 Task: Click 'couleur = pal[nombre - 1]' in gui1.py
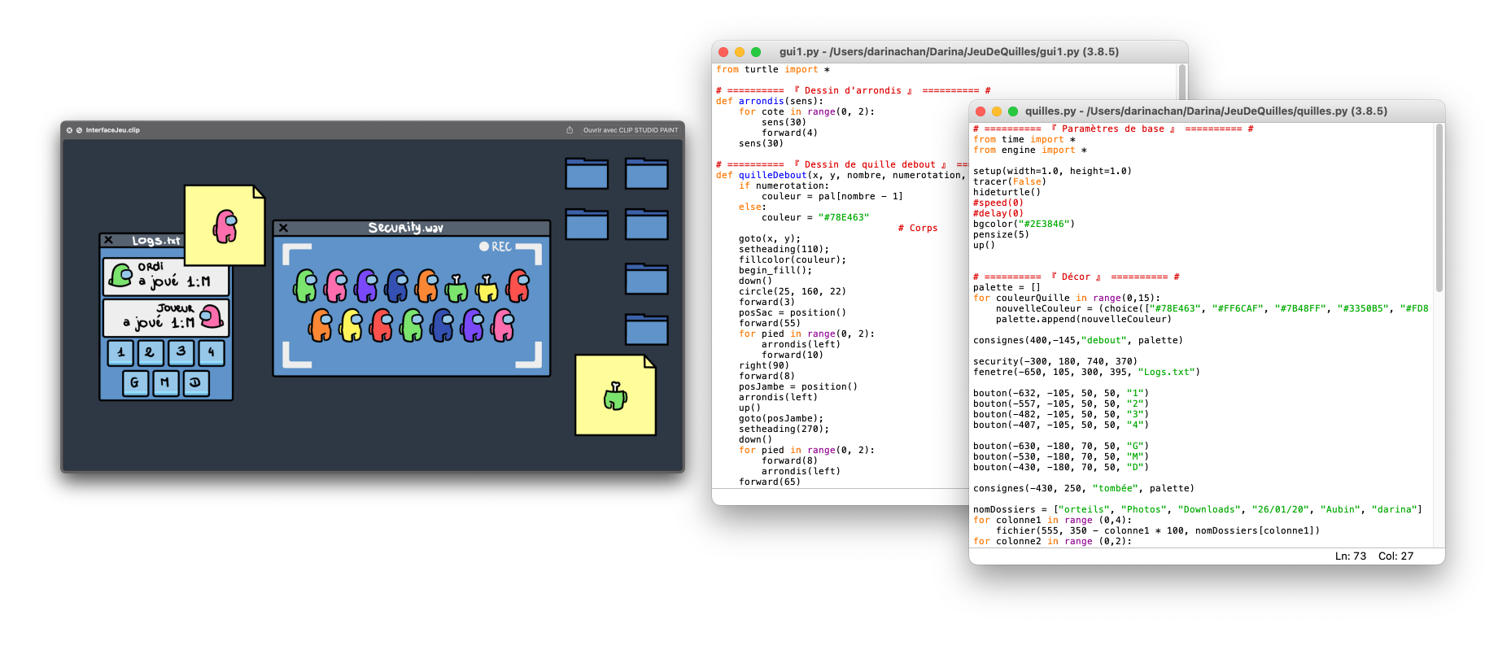tap(832, 197)
